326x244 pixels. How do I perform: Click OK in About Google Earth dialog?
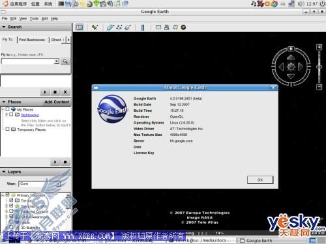pyautogui.click(x=260, y=180)
